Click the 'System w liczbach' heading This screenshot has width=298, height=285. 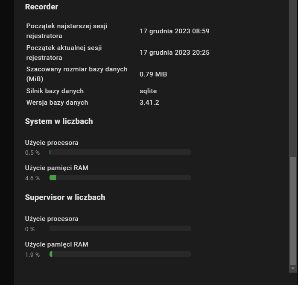coord(59,121)
